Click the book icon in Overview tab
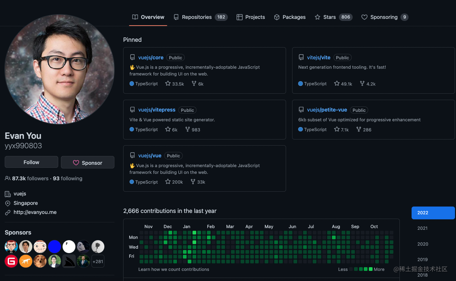This screenshot has height=281, width=456. tap(135, 17)
